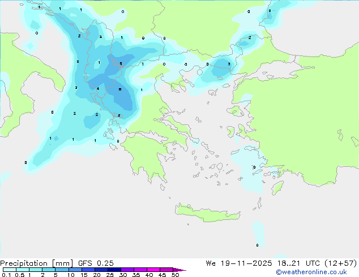
Task: Click the 1–2 mm legend color swatch
Action: tap(36, 270)
